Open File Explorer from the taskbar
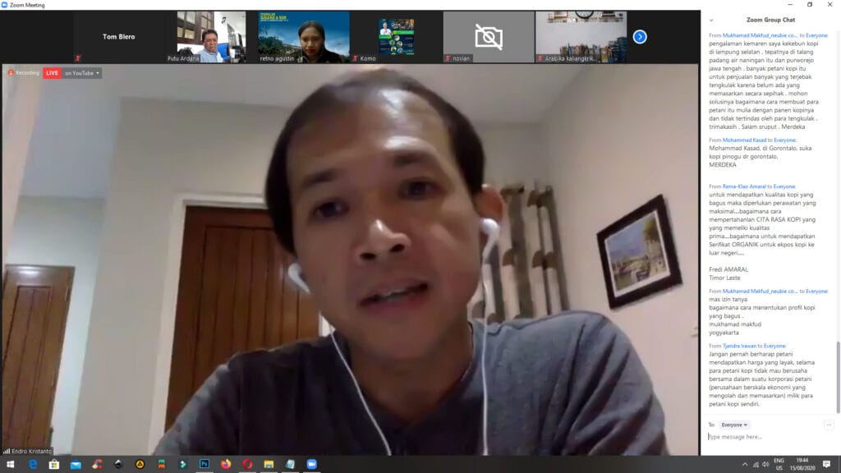The width and height of the screenshot is (841, 473). 269,465
